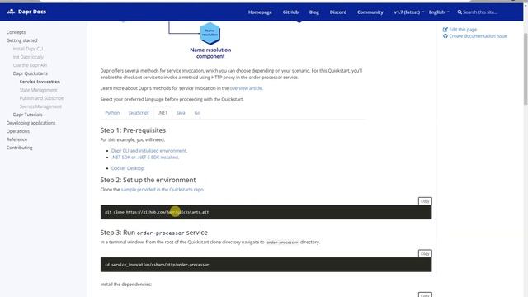This screenshot has width=528, height=297.
Task: Open .NET SDK or .NET 6 SDK installed link
Action: point(145,158)
